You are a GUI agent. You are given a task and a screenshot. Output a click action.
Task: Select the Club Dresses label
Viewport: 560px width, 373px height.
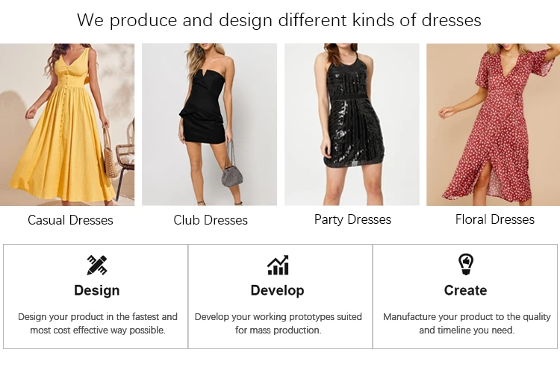pyautogui.click(x=211, y=220)
